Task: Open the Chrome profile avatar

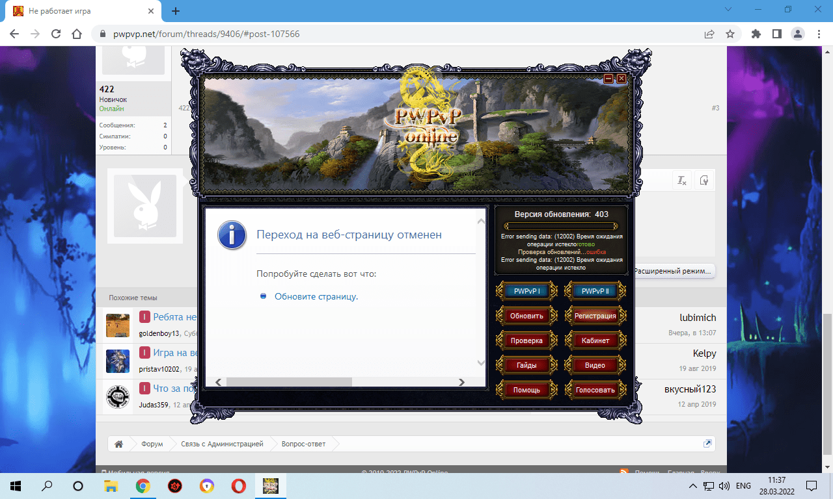Action: [x=797, y=34]
